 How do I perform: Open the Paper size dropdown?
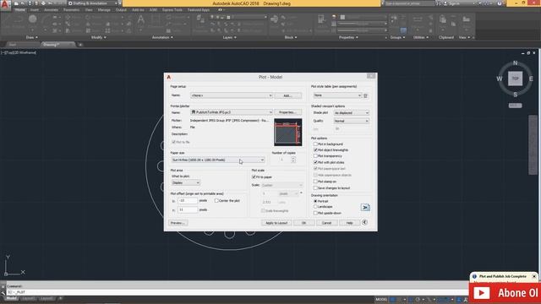pyautogui.click(x=218, y=160)
